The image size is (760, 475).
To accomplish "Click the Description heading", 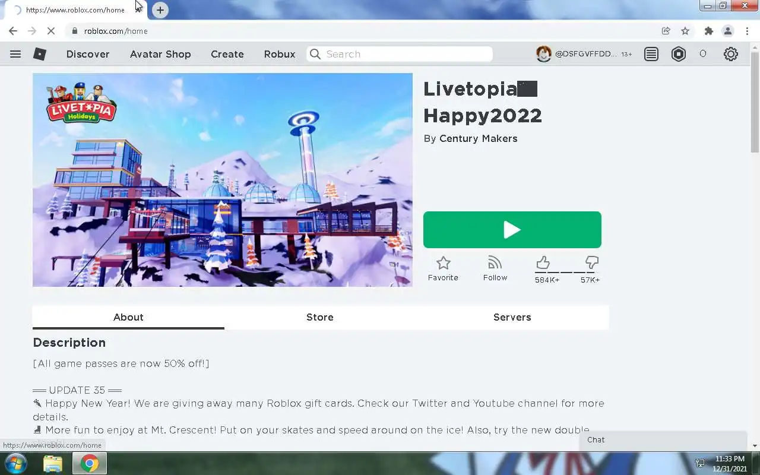I will 69,343.
